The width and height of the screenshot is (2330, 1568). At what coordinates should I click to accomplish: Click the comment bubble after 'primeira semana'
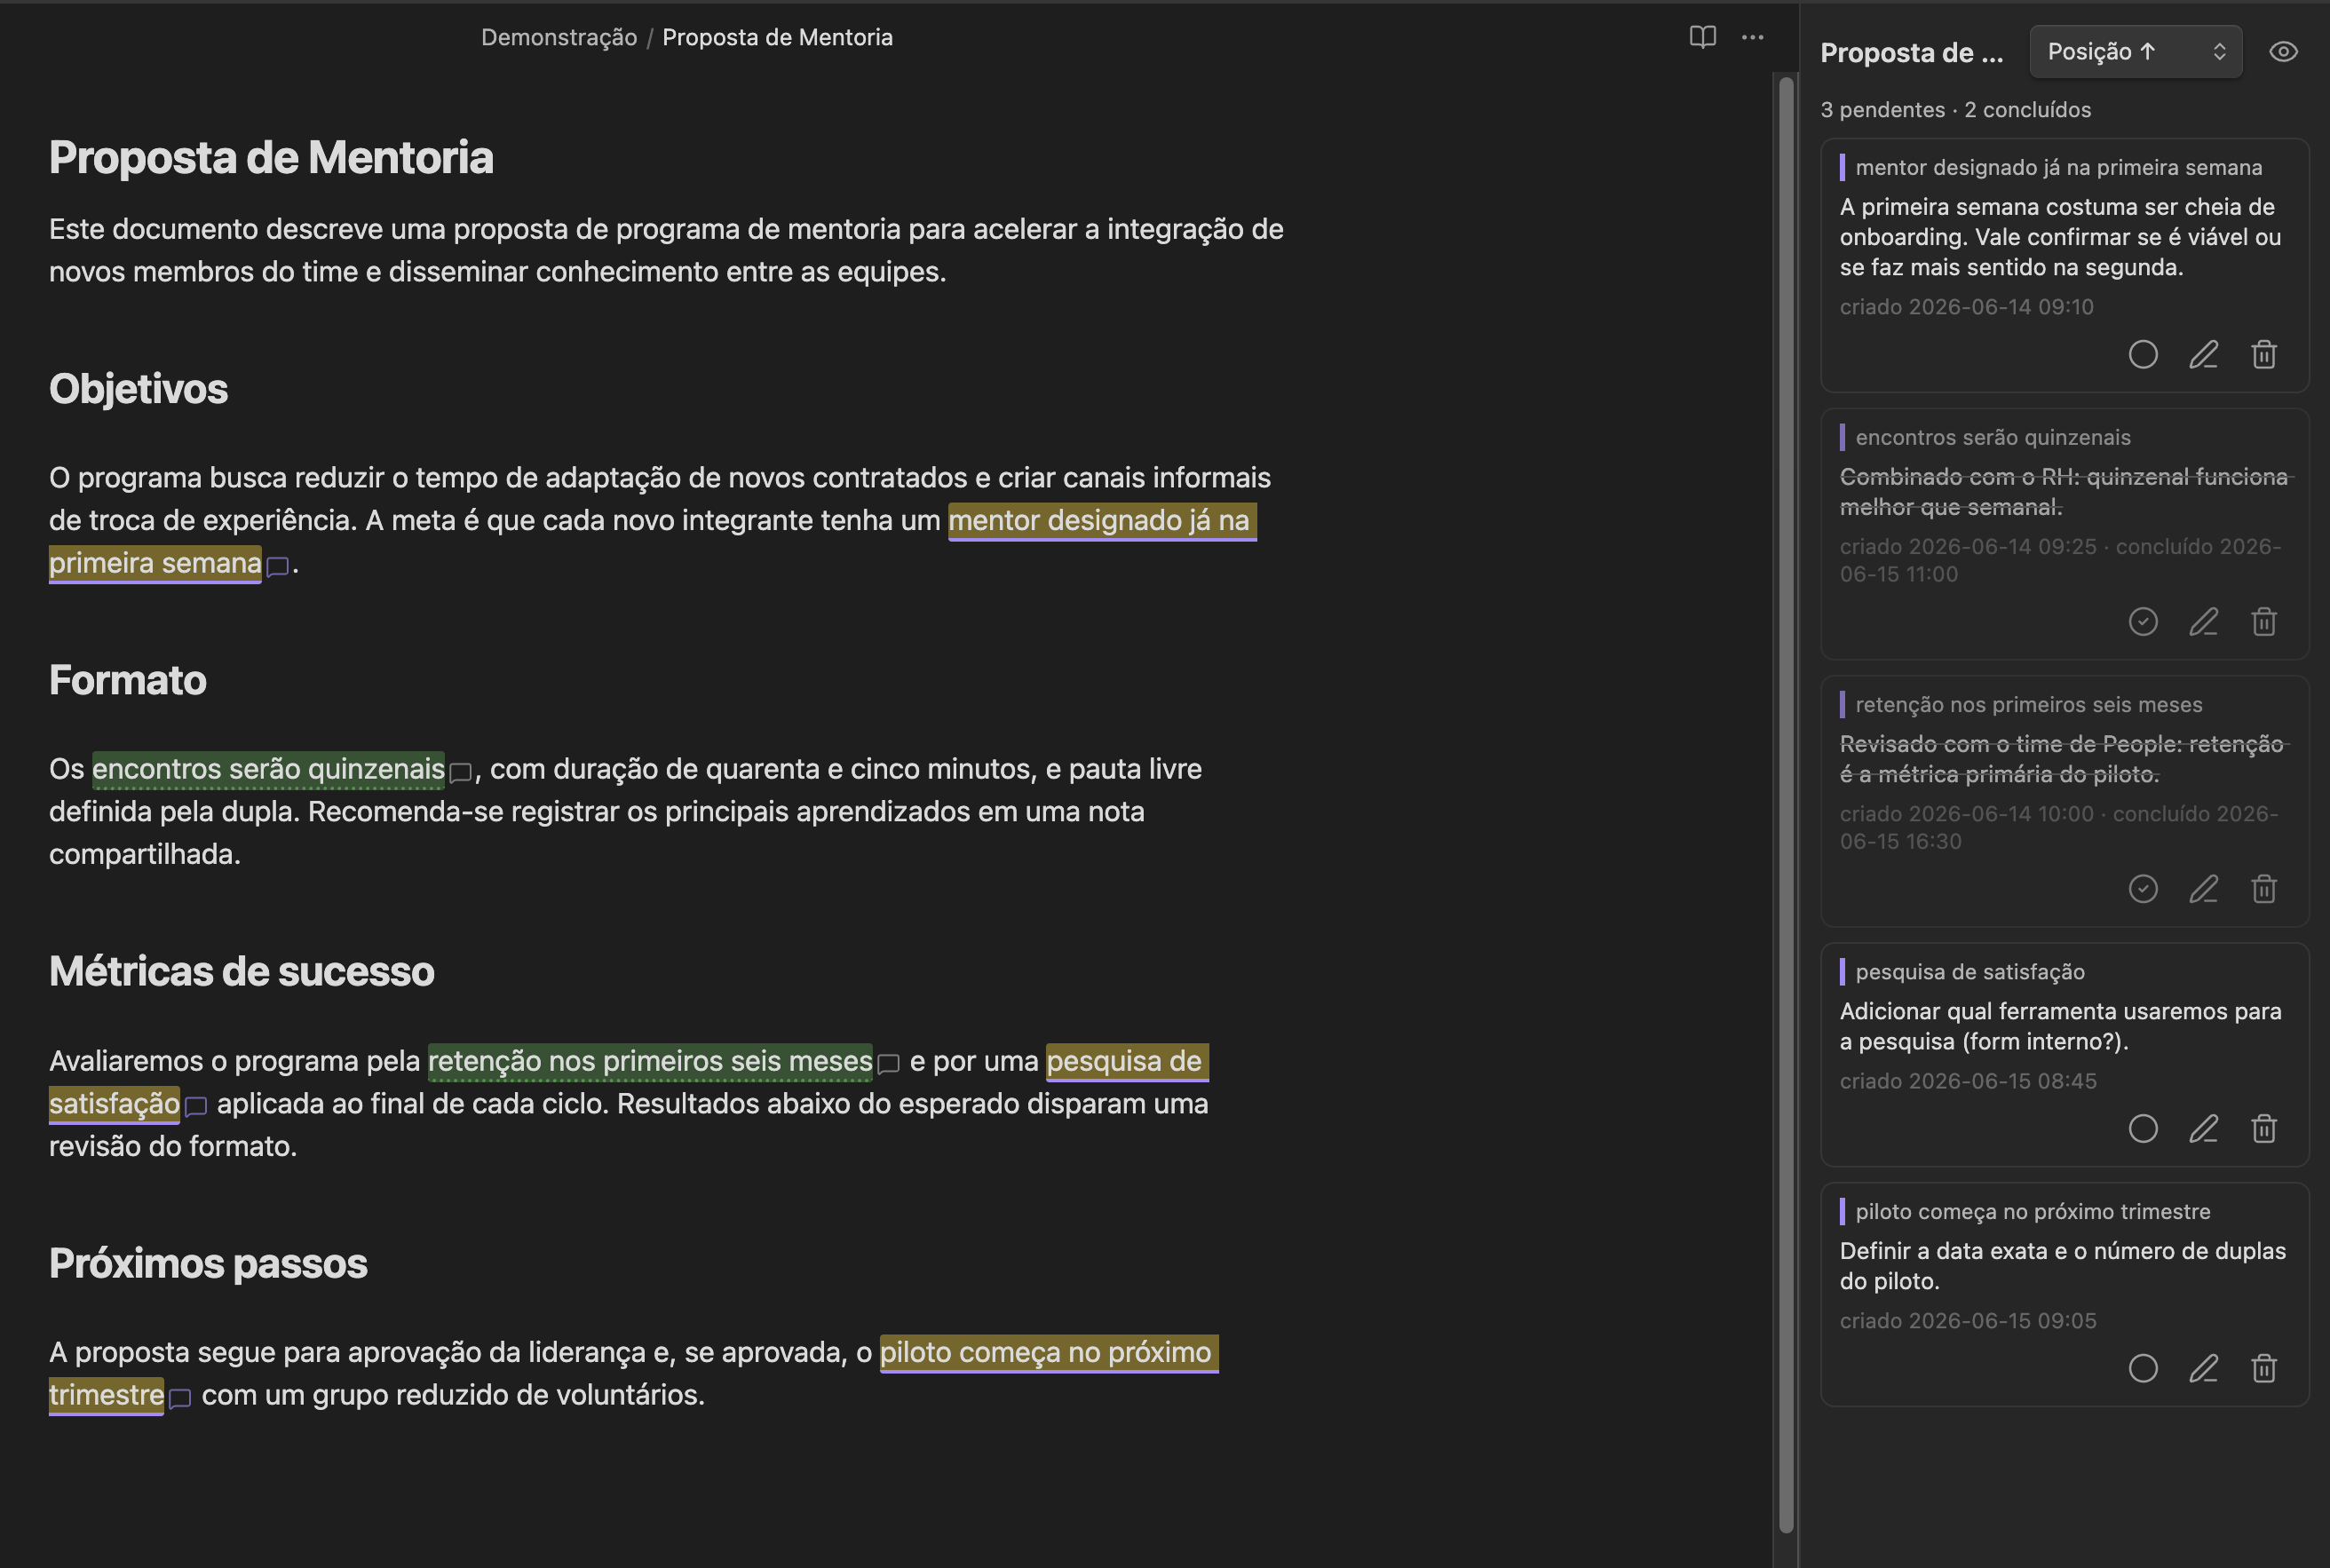point(277,566)
